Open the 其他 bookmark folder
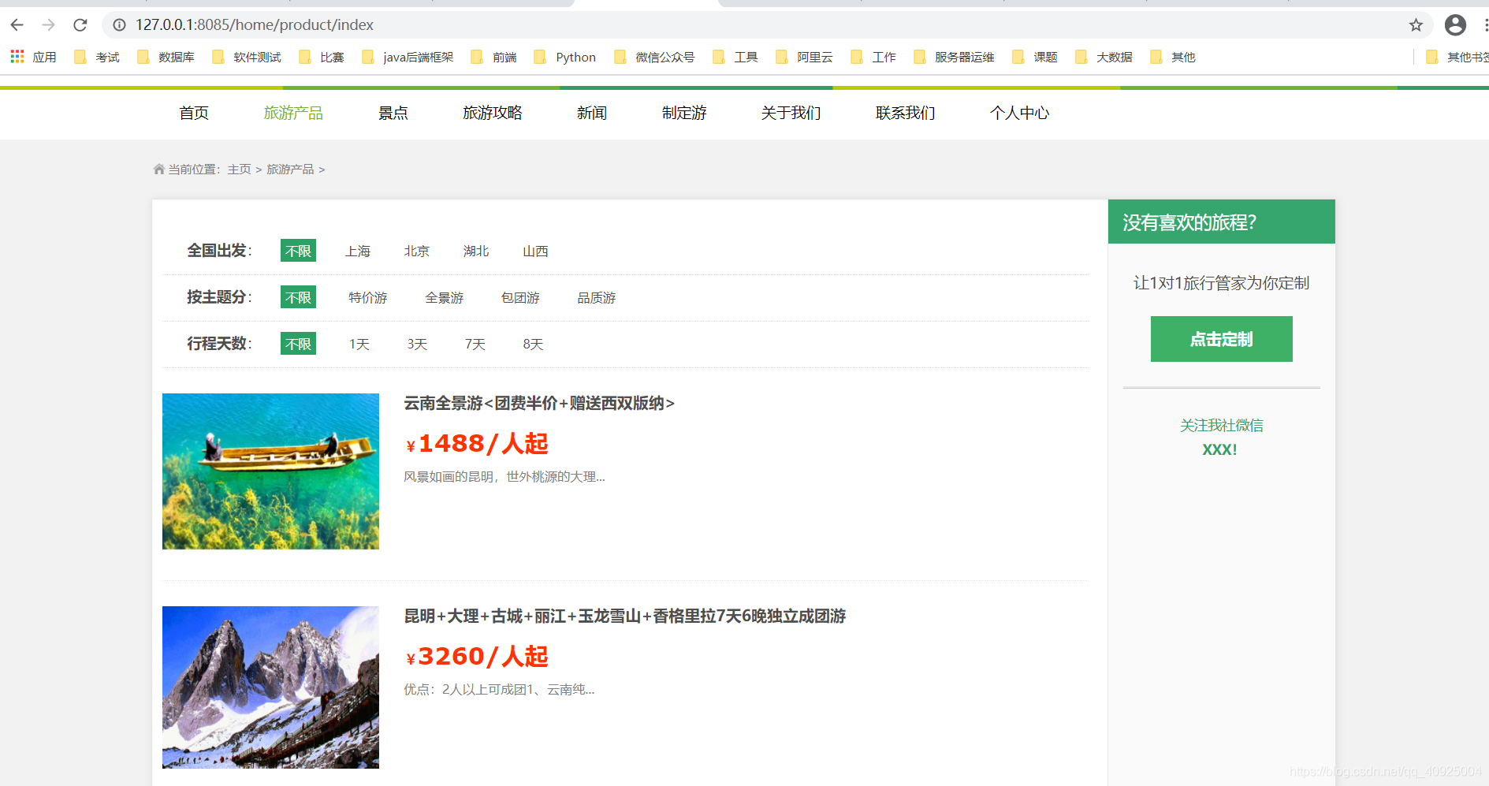1489x786 pixels. click(1173, 57)
